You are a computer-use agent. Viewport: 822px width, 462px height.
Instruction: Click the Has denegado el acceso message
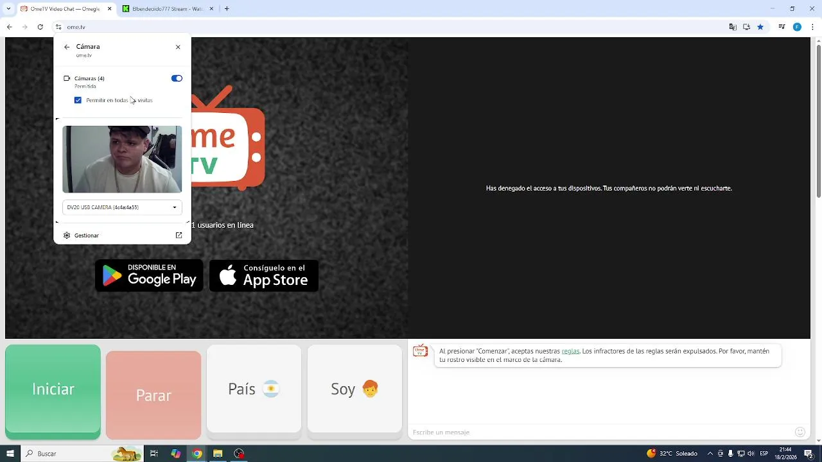tap(609, 188)
